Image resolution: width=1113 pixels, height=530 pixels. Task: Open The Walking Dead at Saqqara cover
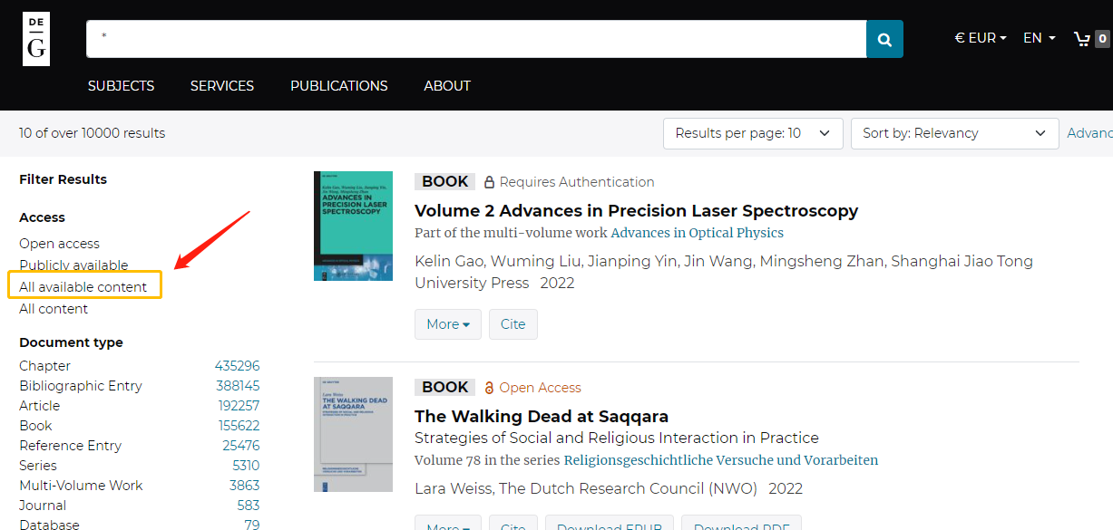(x=353, y=434)
